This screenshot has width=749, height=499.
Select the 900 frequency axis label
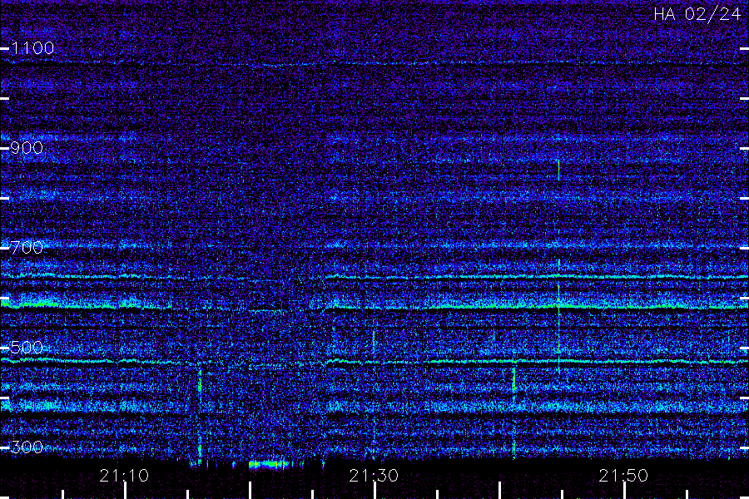27,148
